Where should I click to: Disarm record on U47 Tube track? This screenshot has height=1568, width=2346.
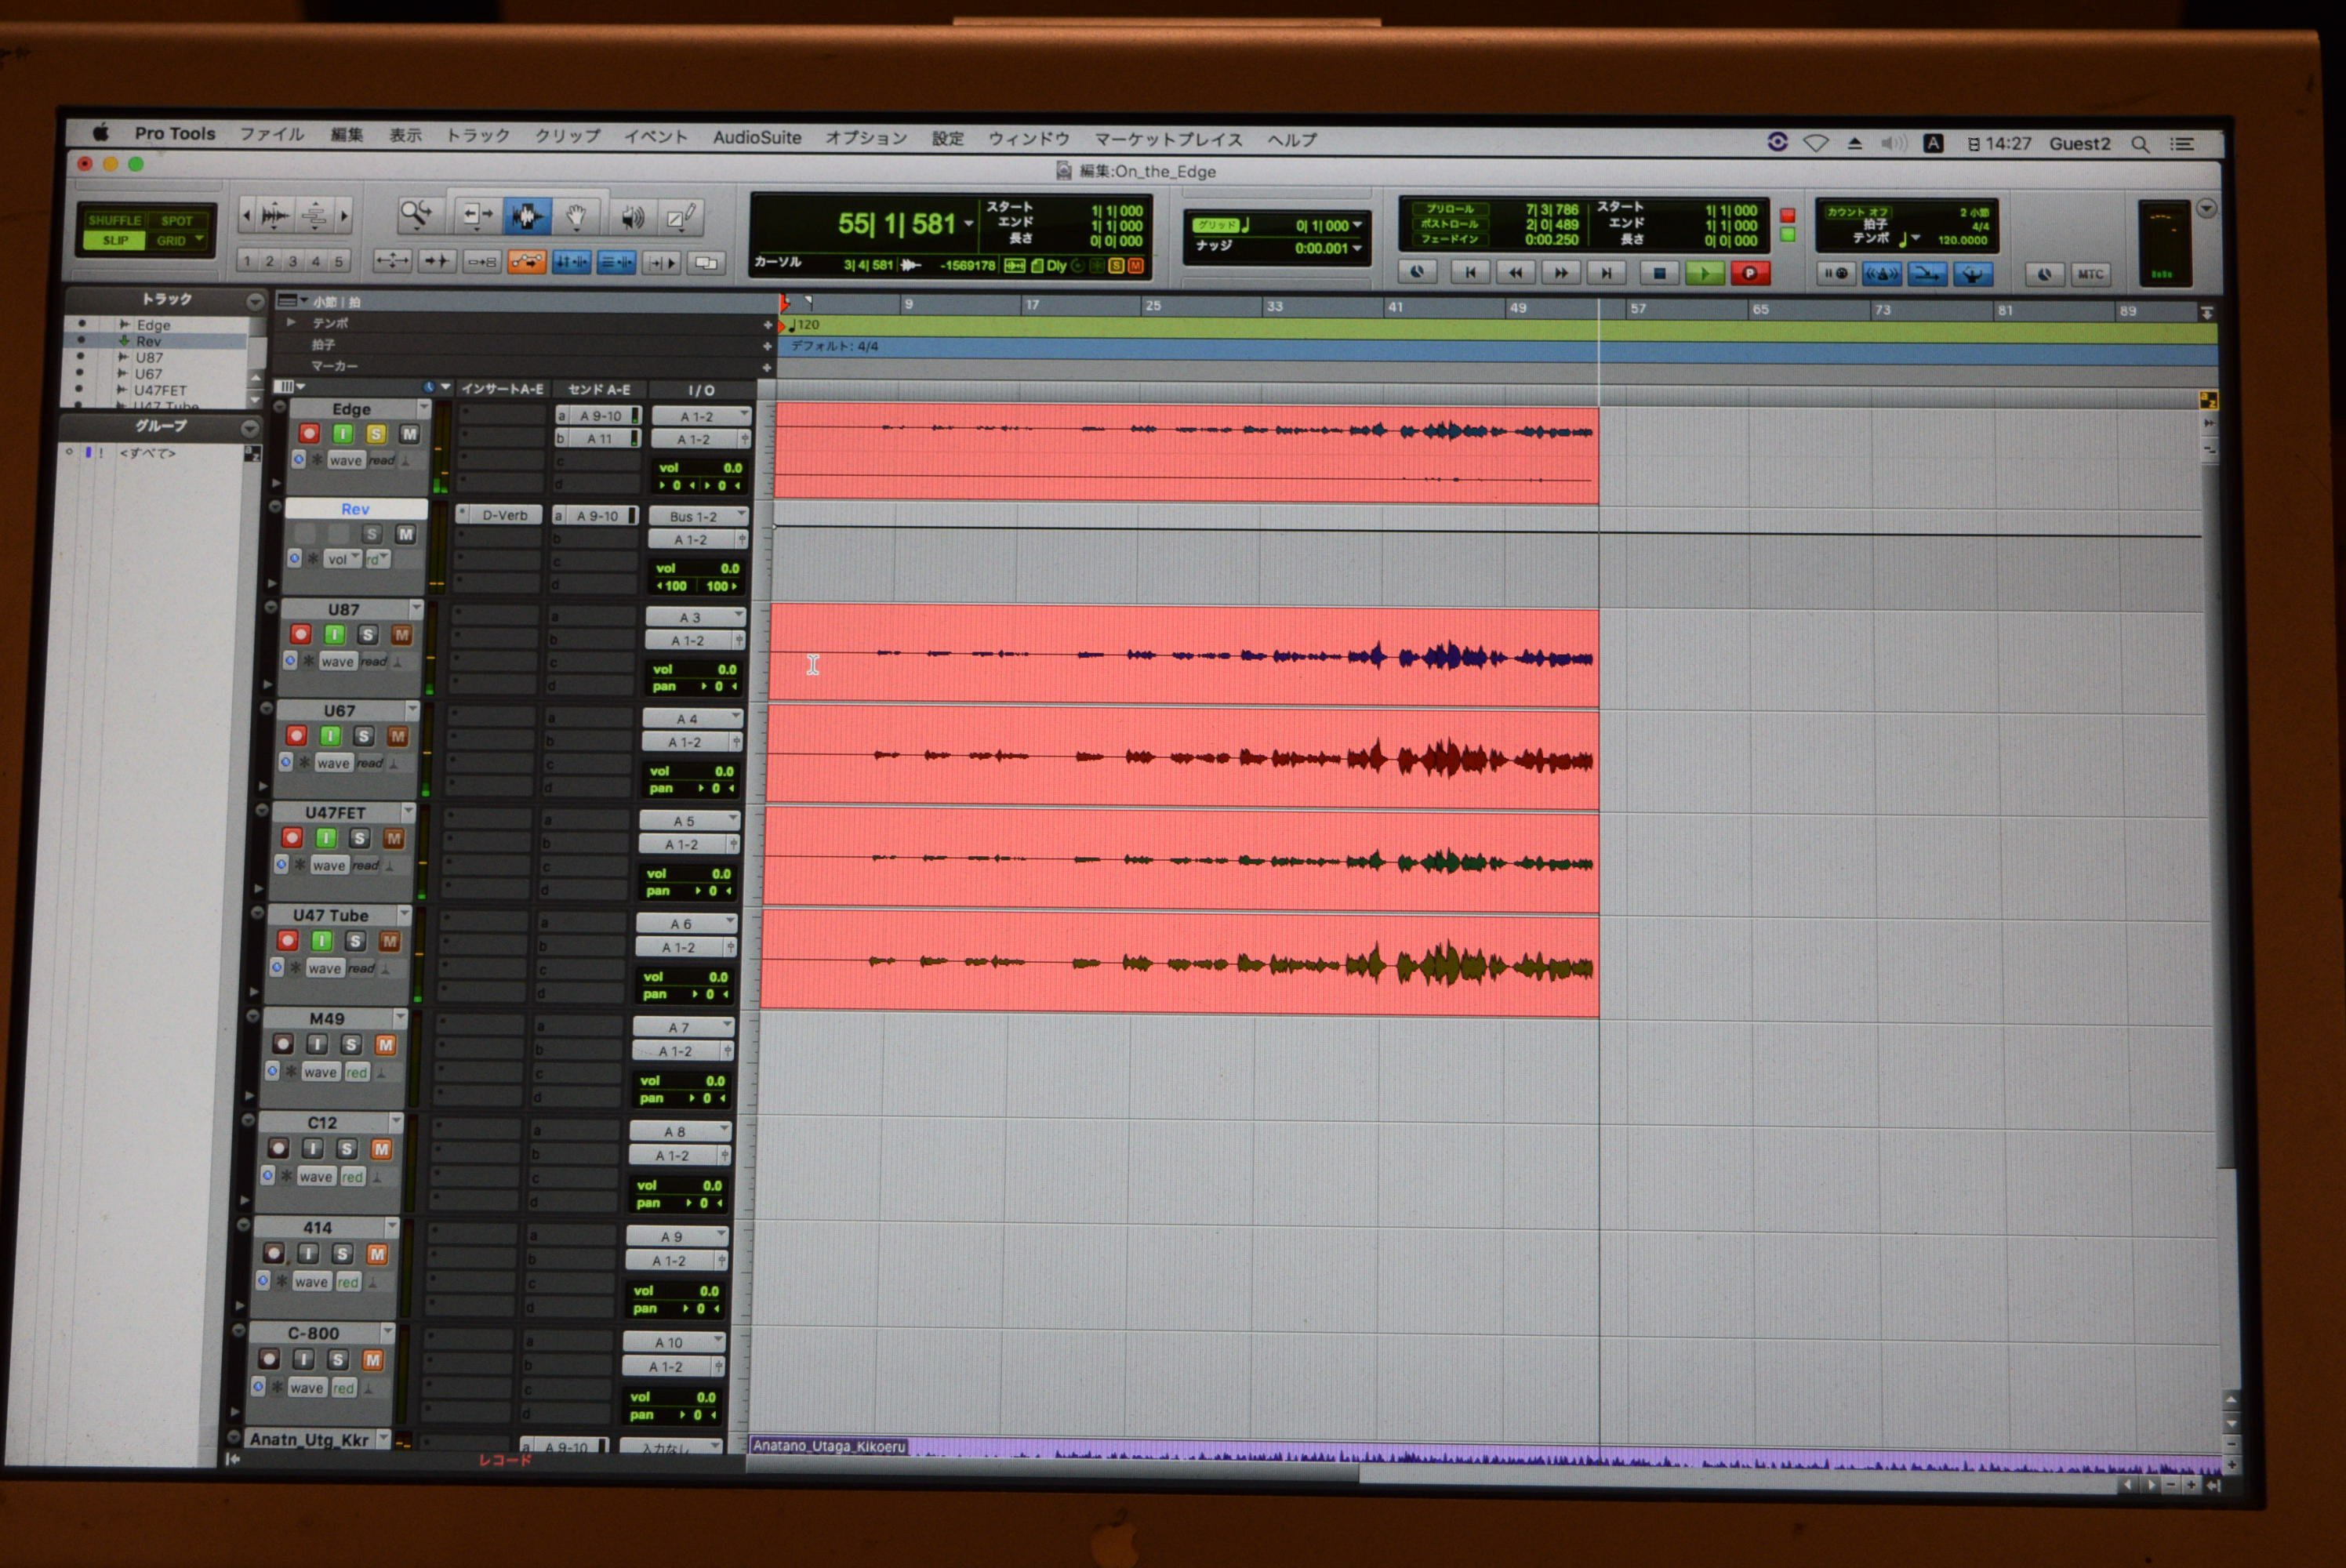click(x=287, y=940)
